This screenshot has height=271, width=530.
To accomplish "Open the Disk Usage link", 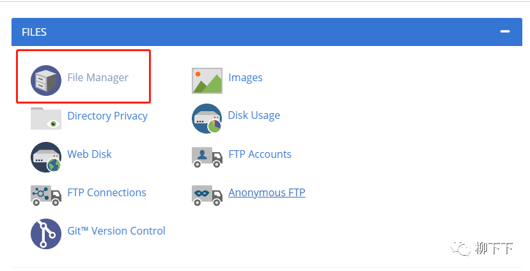I will tap(254, 116).
